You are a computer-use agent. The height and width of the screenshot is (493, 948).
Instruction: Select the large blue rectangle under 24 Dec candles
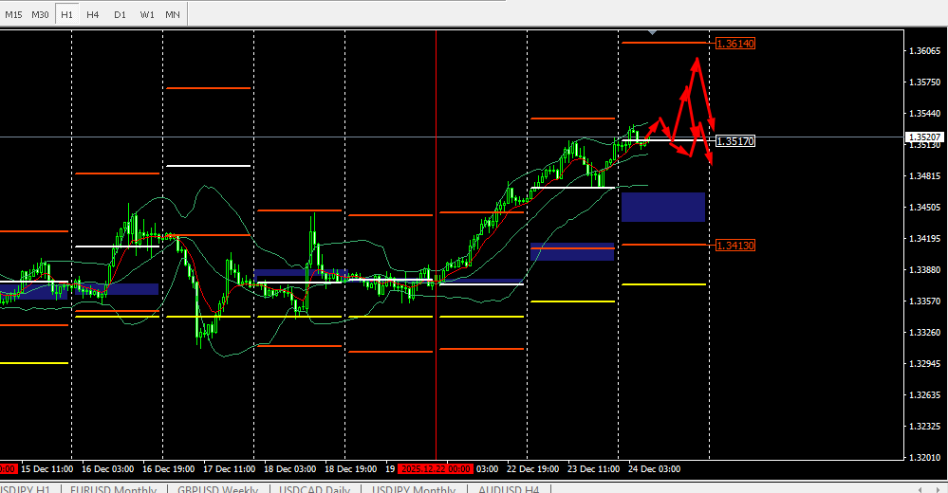(x=663, y=208)
